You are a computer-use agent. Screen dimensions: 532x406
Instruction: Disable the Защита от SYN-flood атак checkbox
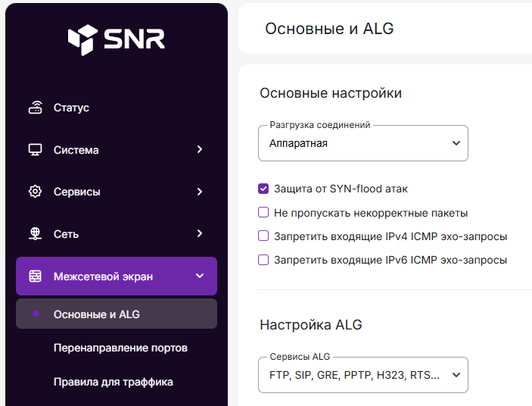pyautogui.click(x=263, y=189)
